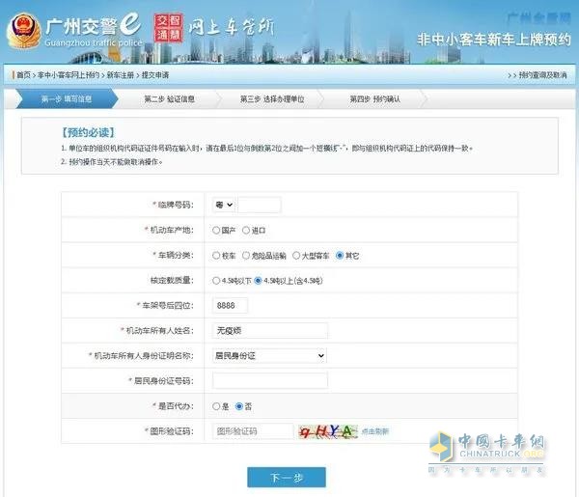
Task: Select the 4.5吨以下 load weight option
Action: point(216,281)
